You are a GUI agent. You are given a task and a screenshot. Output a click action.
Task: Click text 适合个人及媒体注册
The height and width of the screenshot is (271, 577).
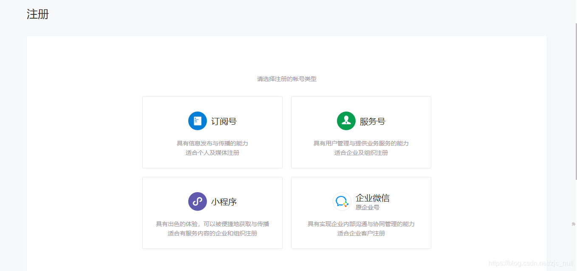212,153
